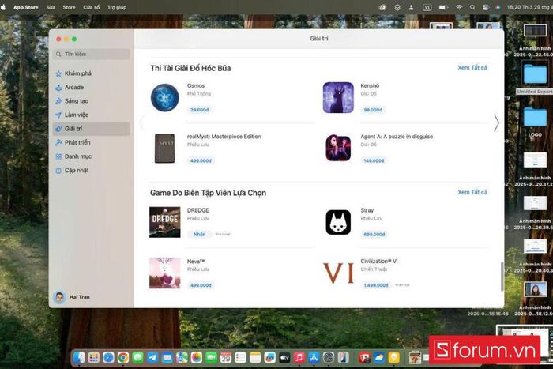The image size is (553, 369).
Task: Buy Civilization VI for 1.499.000đ
Action: coord(376,285)
